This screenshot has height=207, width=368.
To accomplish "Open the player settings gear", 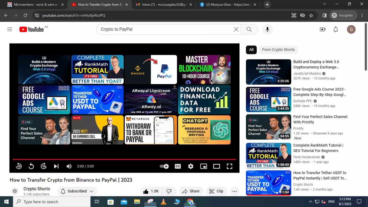I will [191, 166].
